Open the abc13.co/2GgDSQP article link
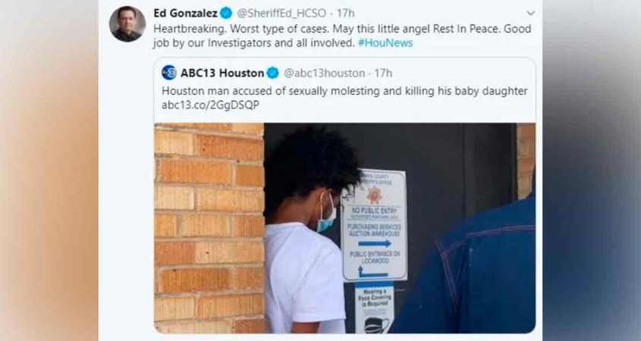This screenshot has height=341, width=641. pos(210,105)
